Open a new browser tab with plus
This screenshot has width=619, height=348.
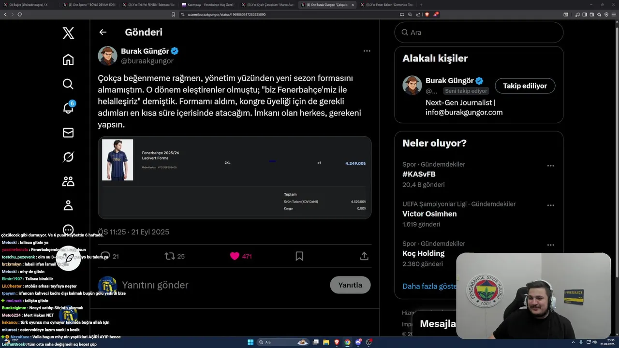(x=421, y=4)
